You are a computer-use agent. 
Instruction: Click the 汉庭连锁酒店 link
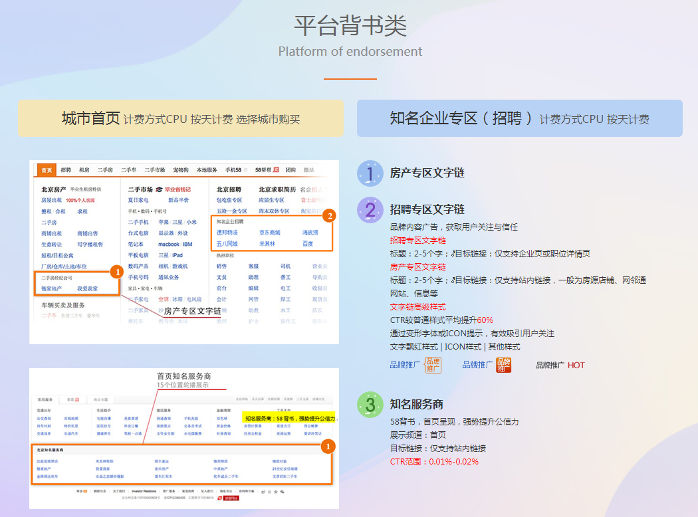(x=47, y=461)
